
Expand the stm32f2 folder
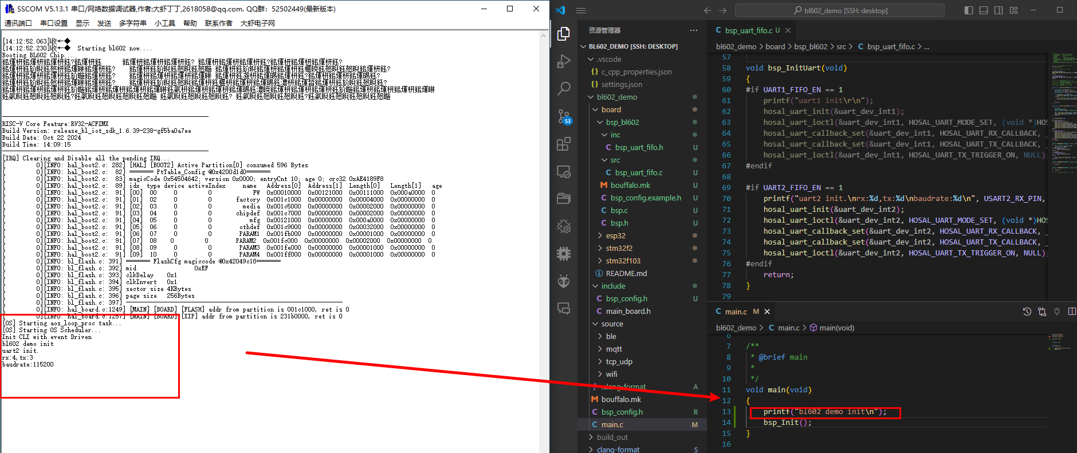(600, 248)
